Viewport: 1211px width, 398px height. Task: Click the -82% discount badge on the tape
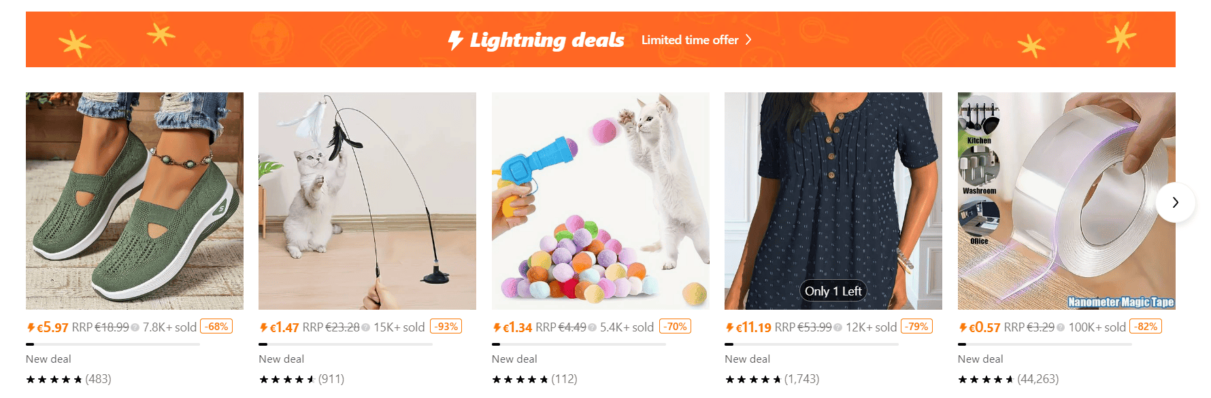1146,327
